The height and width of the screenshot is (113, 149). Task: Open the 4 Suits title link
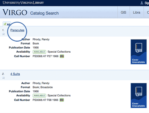point(15,74)
